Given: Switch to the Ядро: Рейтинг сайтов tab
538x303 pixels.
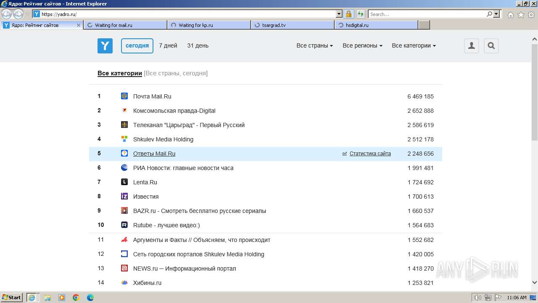Looking at the screenshot, I should [x=42, y=25].
